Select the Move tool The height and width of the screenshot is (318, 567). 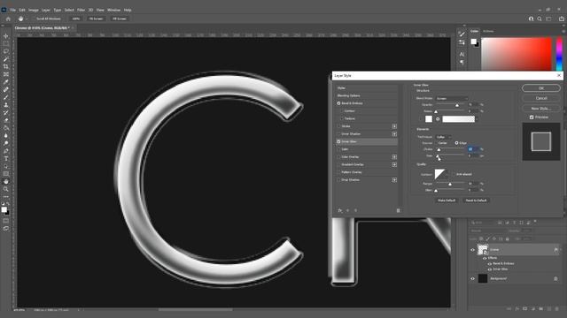[6, 36]
